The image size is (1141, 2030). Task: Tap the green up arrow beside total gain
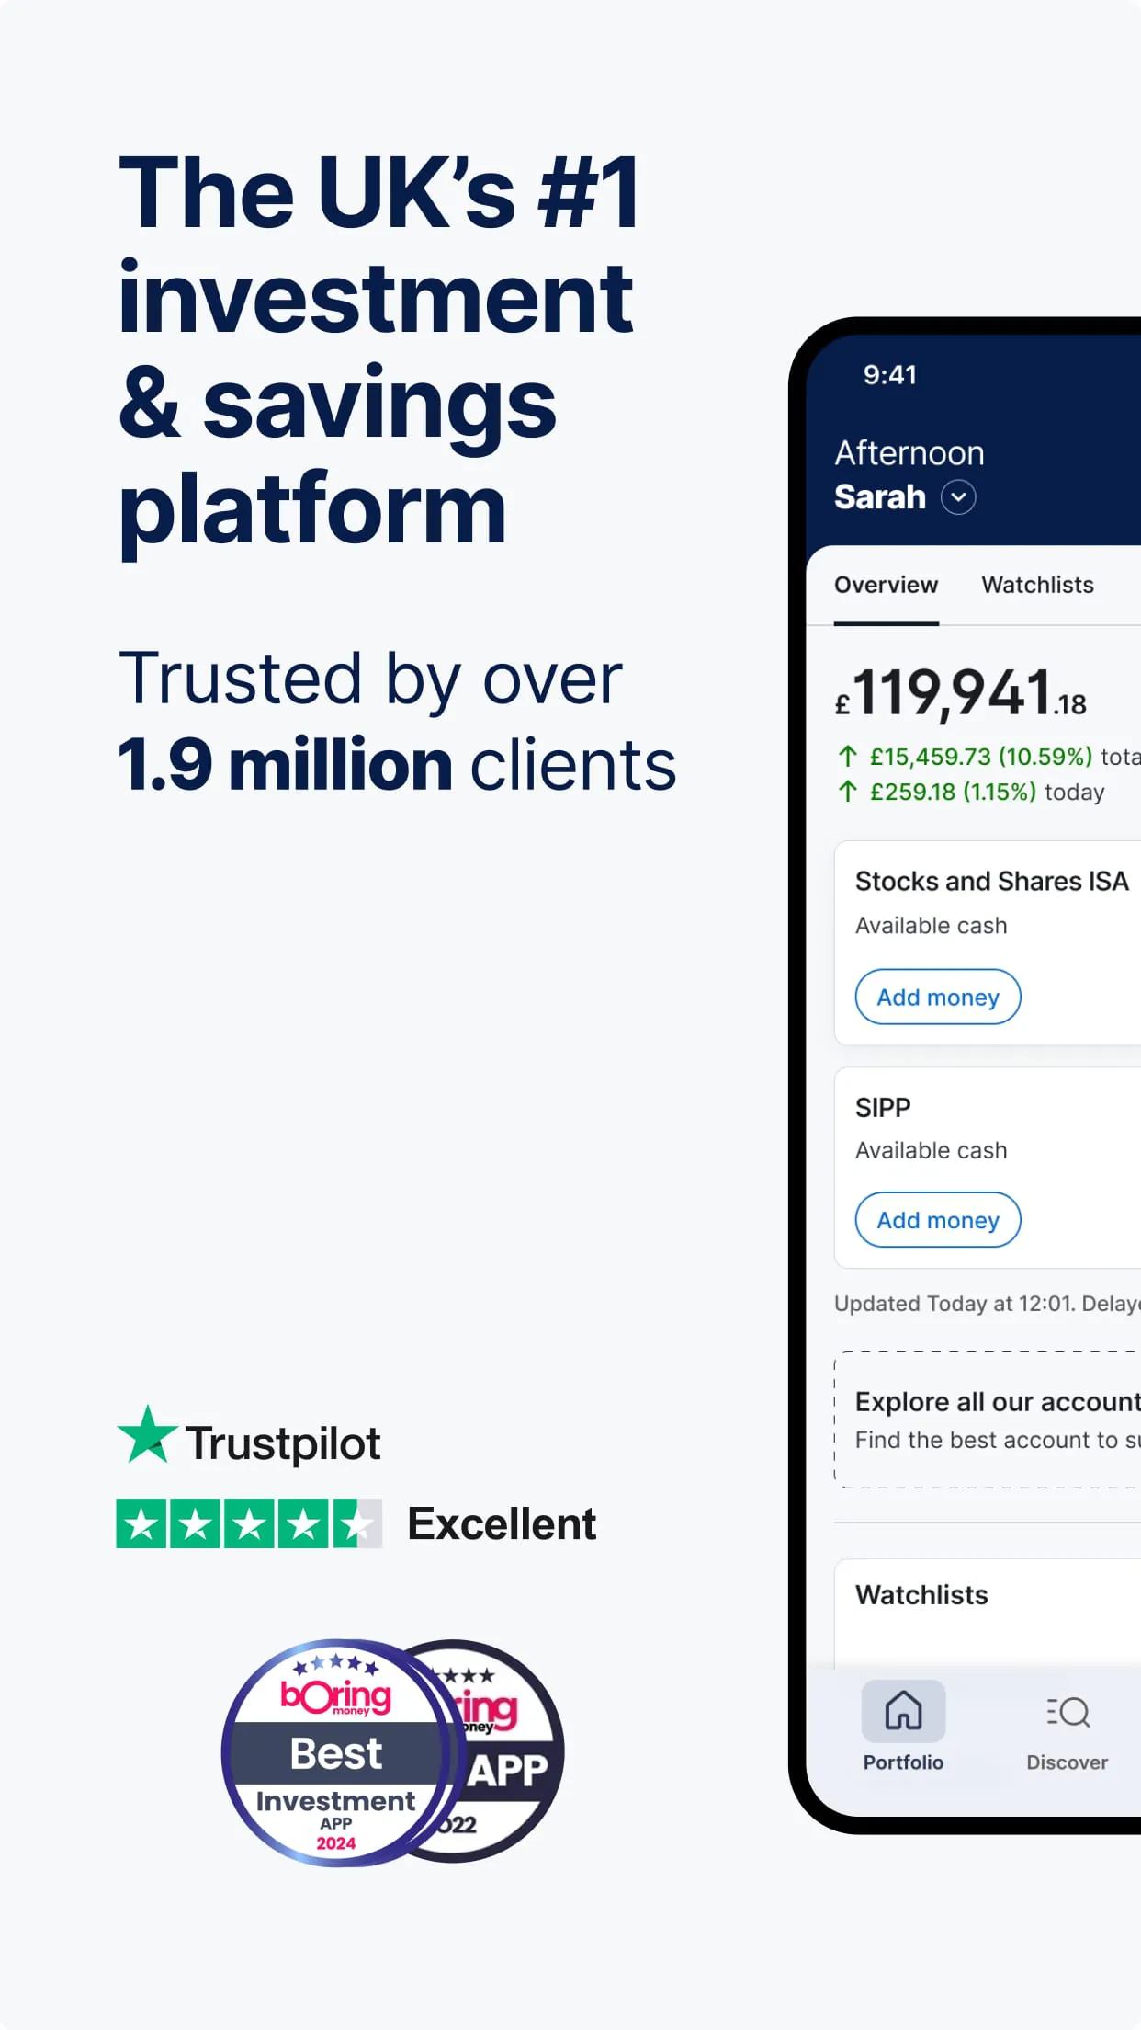848,757
